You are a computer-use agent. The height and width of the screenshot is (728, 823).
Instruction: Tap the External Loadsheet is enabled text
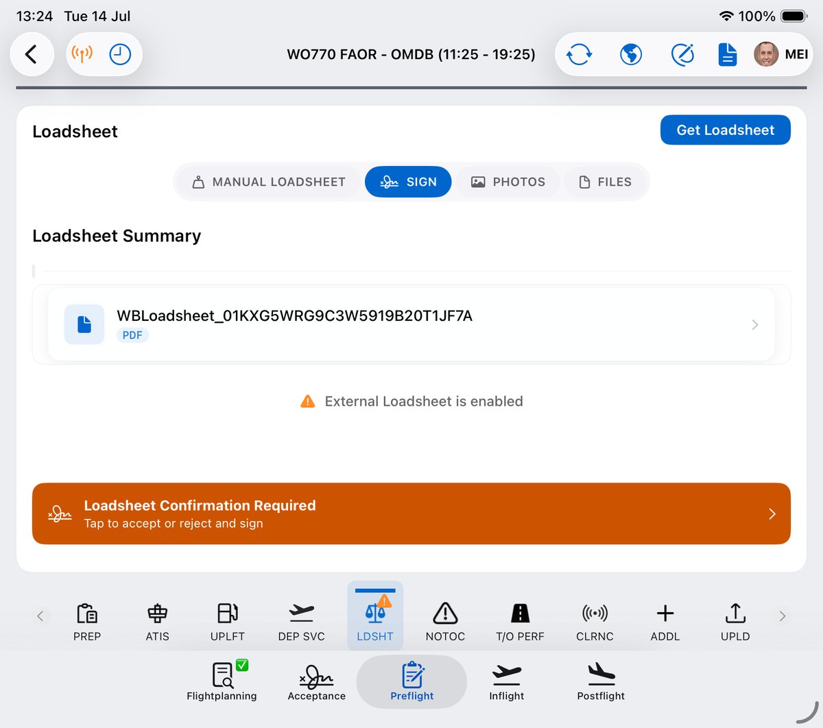[x=424, y=401]
